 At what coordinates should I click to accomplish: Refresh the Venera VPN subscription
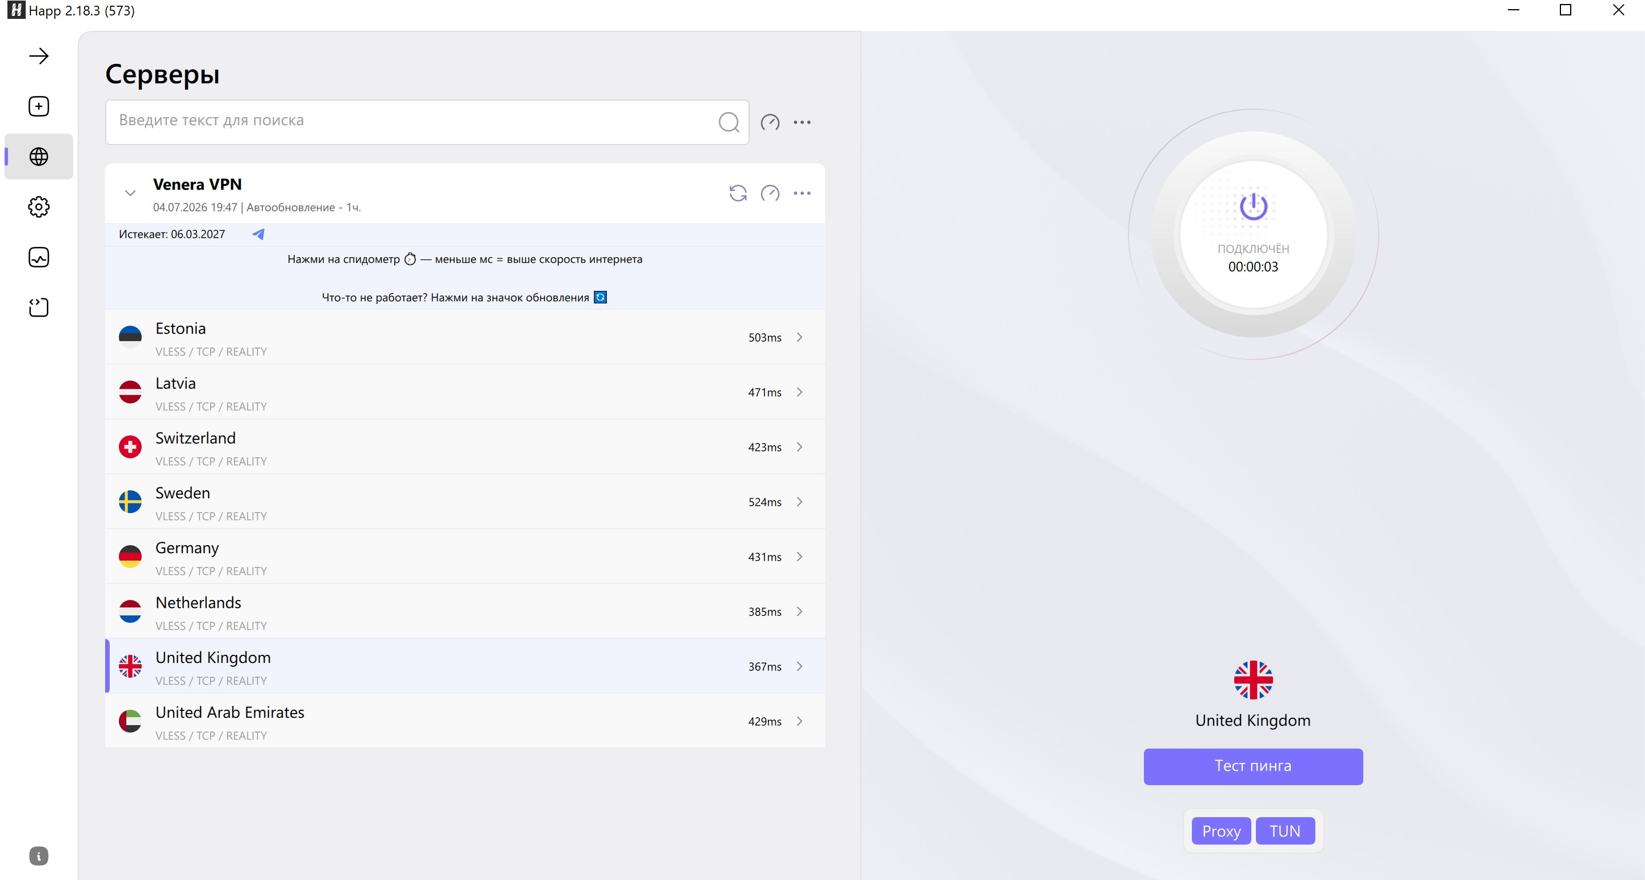pos(738,193)
